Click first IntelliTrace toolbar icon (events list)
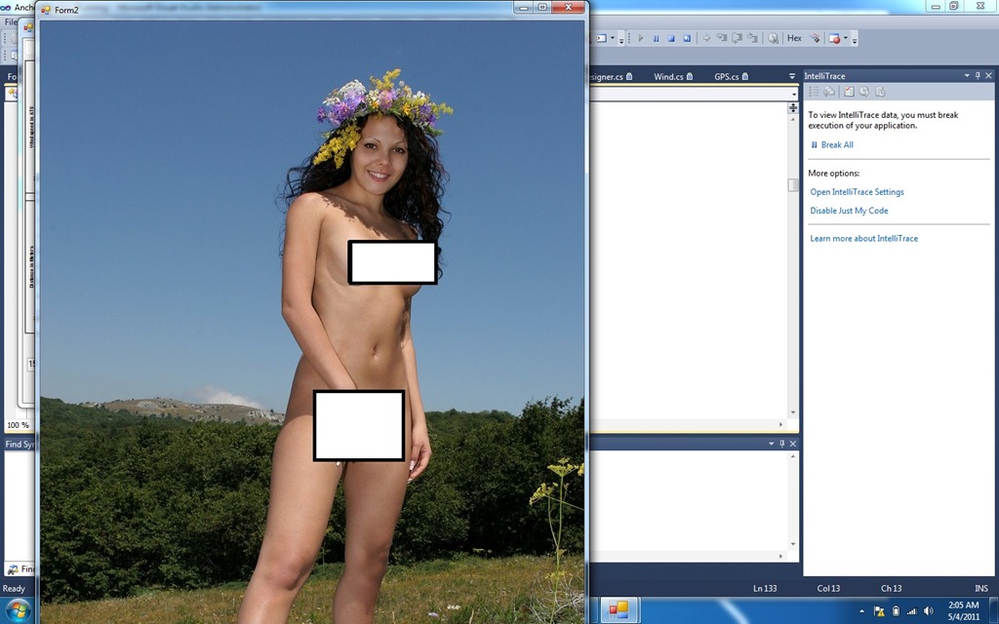999x624 pixels. click(x=814, y=92)
